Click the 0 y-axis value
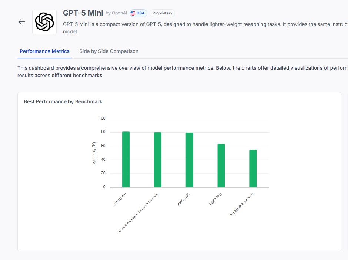The image size is (348, 260). point(104,187)
